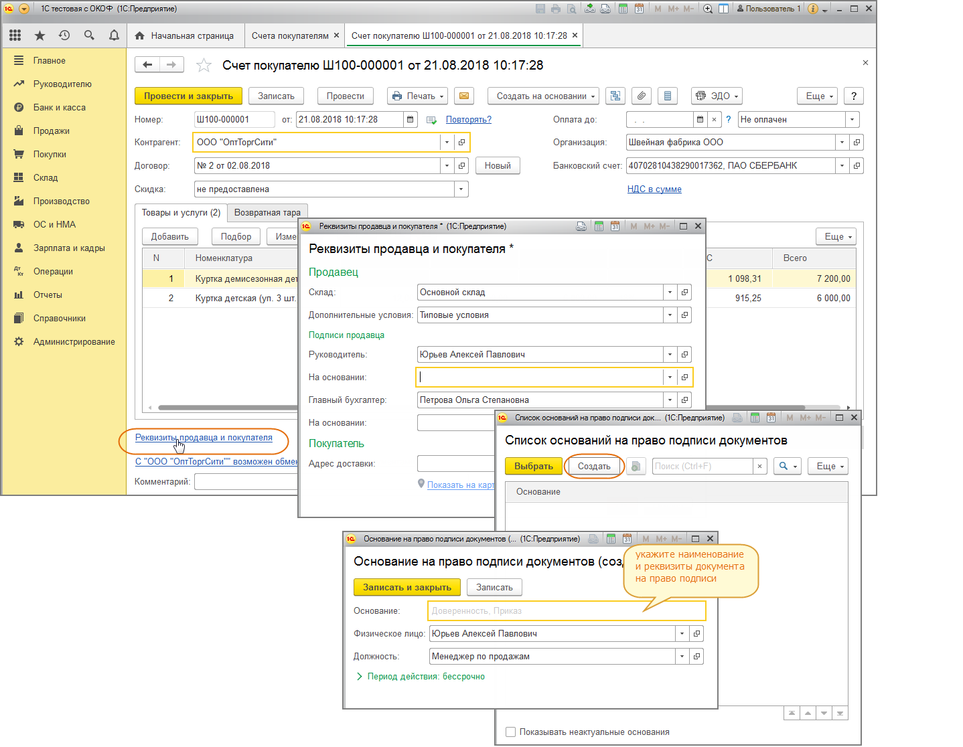Open calendar picker for invoice date

coord(411,119)
